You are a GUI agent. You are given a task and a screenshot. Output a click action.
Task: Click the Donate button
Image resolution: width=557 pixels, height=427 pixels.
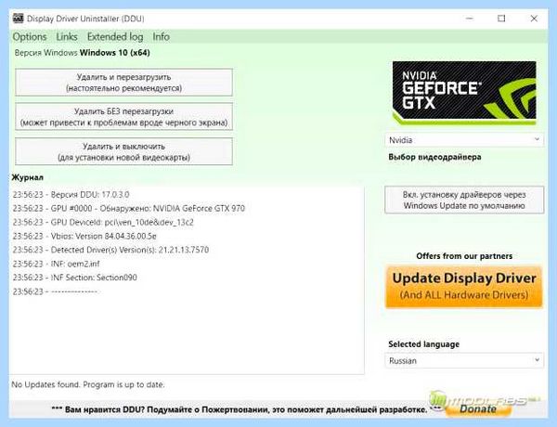coord(477,408)
